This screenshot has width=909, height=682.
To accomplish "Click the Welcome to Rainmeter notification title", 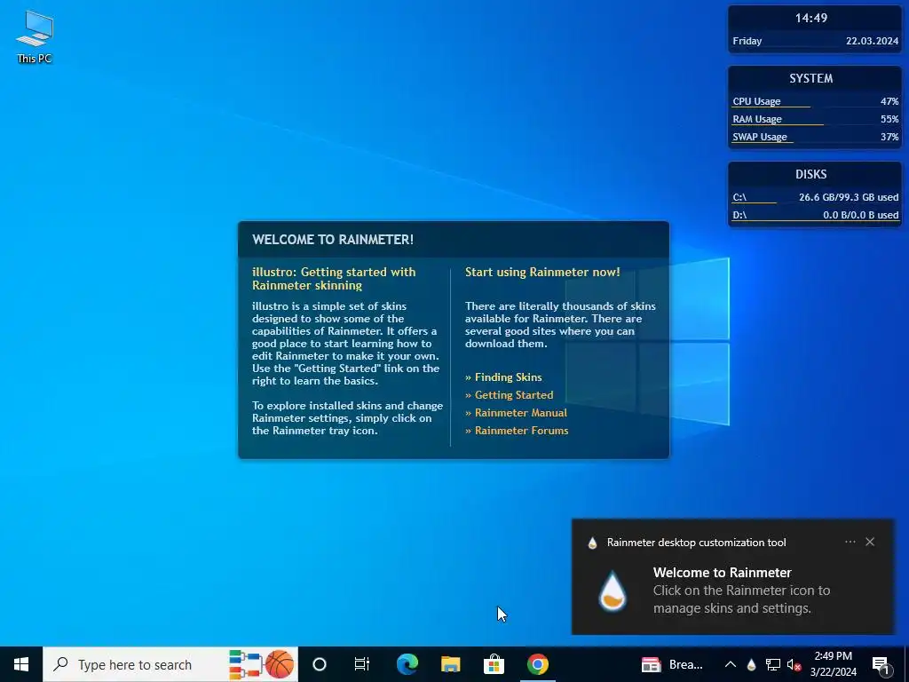I will 722,573.
